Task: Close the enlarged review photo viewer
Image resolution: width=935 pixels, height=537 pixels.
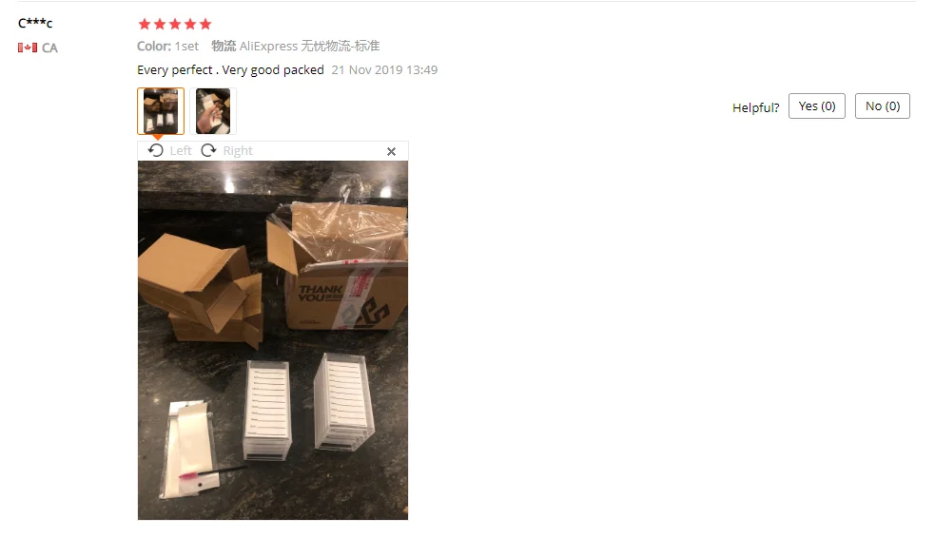Action: 391,152
